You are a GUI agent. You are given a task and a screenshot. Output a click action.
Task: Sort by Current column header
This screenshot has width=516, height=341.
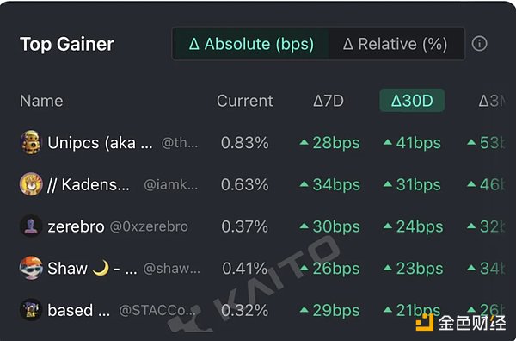245,101
